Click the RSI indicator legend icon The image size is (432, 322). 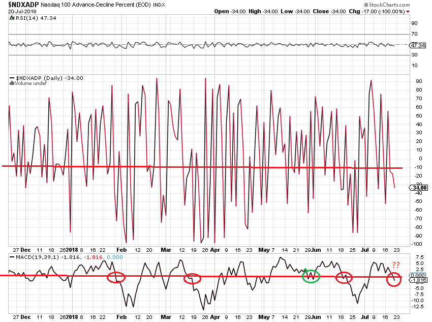pos(12,18)
